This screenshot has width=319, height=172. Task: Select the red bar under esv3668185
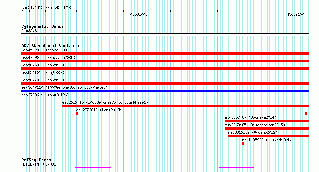[x=267, y=128]
